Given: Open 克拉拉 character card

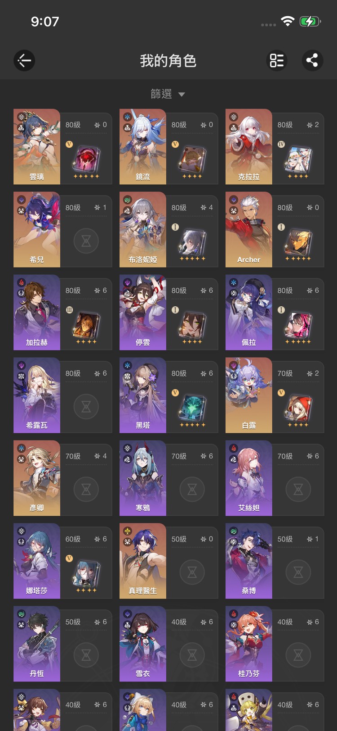Looking at the screenshot, I should [275, 147].
